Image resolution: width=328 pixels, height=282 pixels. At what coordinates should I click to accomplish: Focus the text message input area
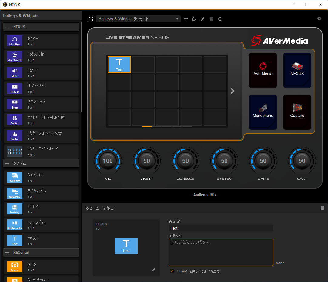click(221, 252)
